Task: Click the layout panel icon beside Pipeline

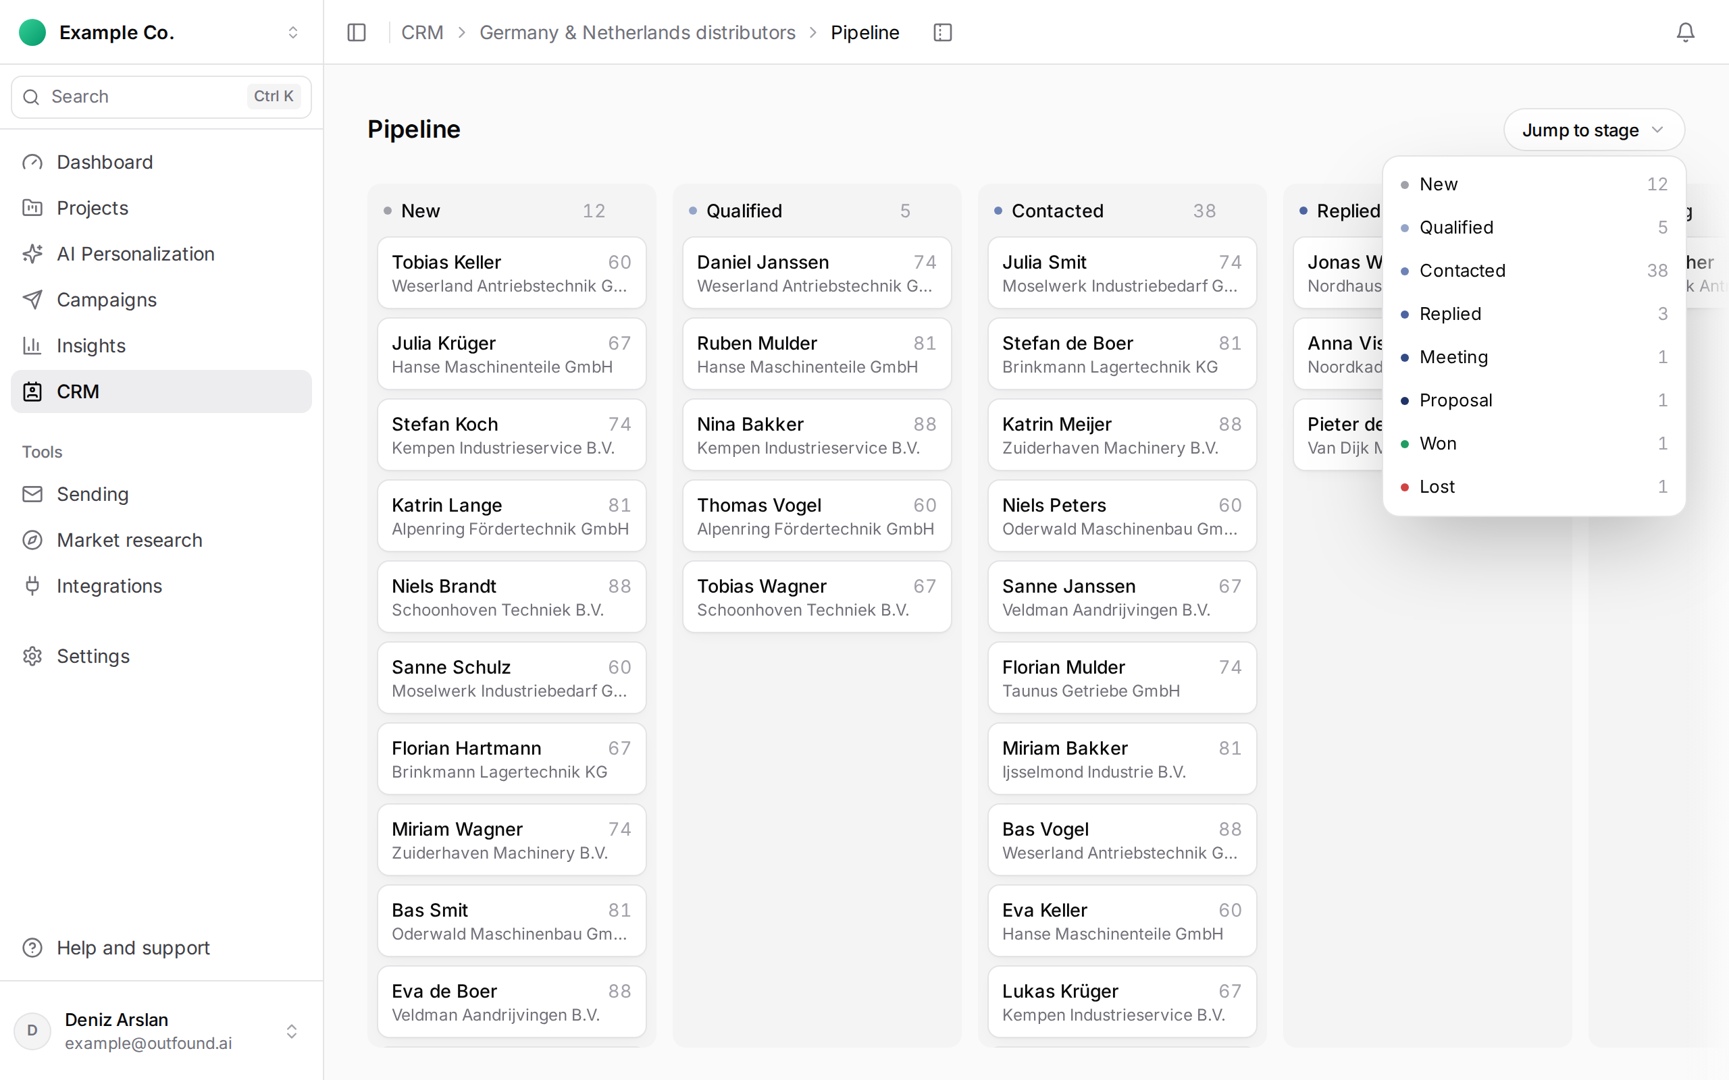Action: (x=942, y=32)
